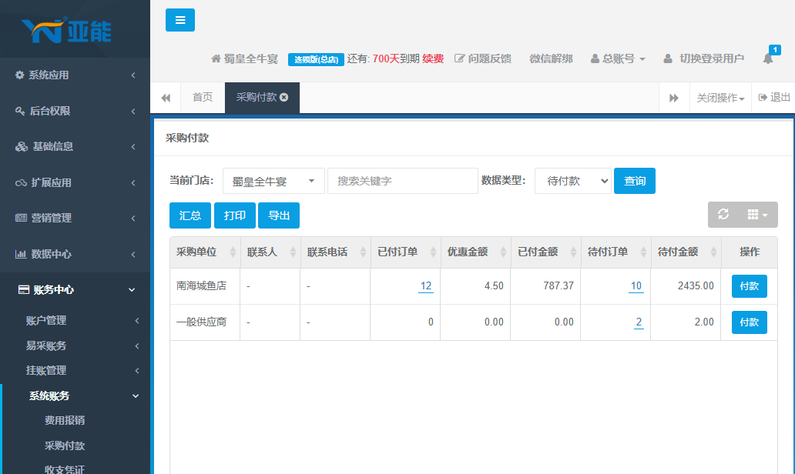Click 付款 button for 南海城鱼店
Image resolution: width=795 pixels, height=474 pixels.
749,286
